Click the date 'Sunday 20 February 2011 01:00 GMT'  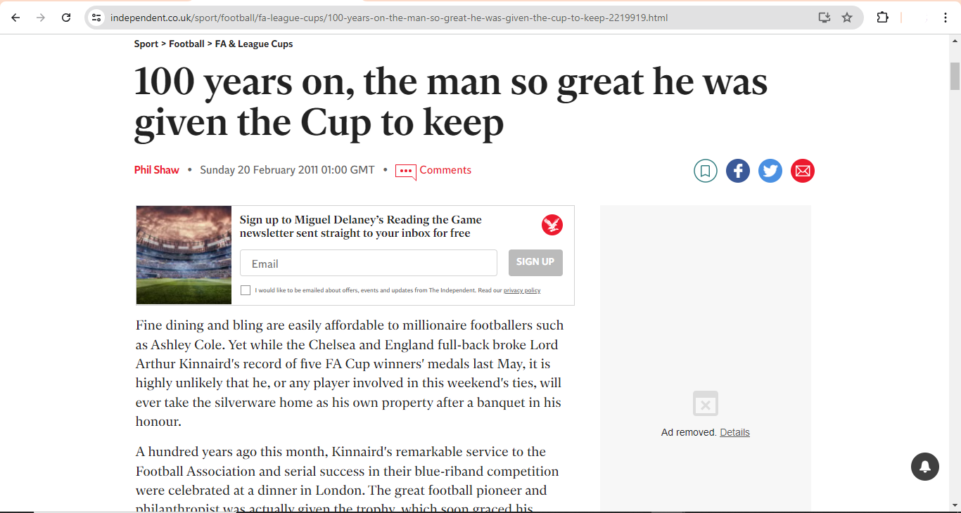coord(287,170)
